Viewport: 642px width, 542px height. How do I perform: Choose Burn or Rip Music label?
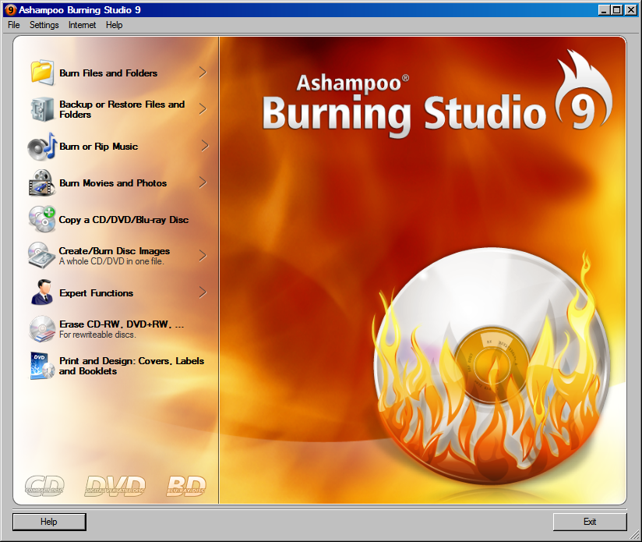point(99,147)
